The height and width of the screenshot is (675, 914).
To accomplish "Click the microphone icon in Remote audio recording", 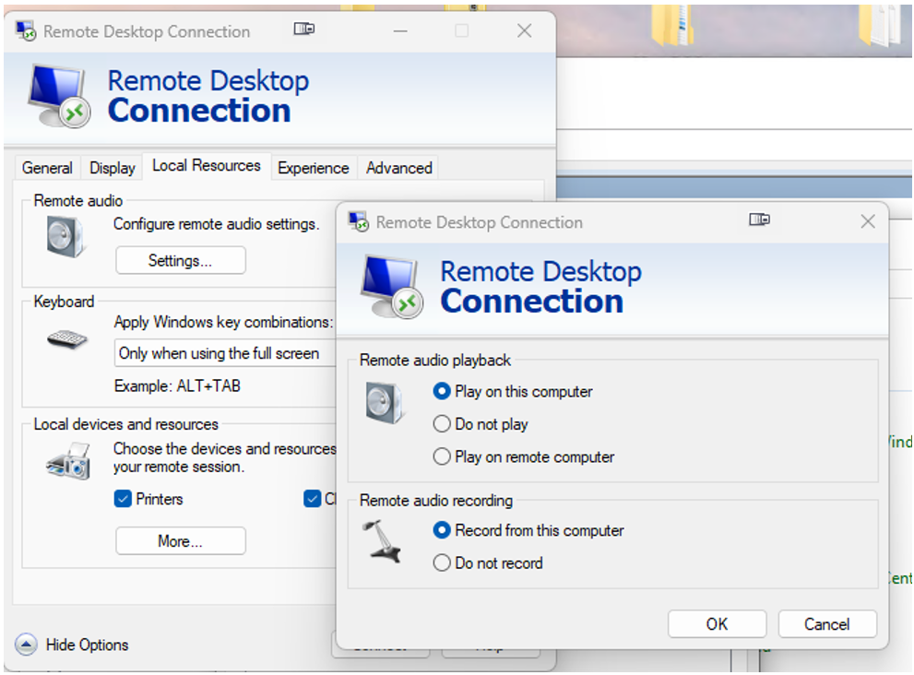I will pos(382,541).
